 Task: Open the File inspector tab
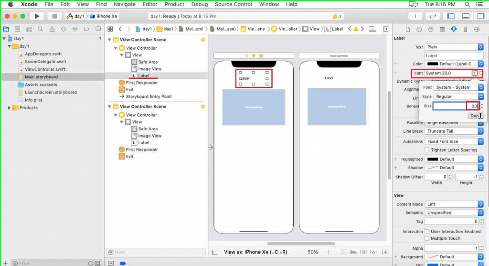(408, 29)
